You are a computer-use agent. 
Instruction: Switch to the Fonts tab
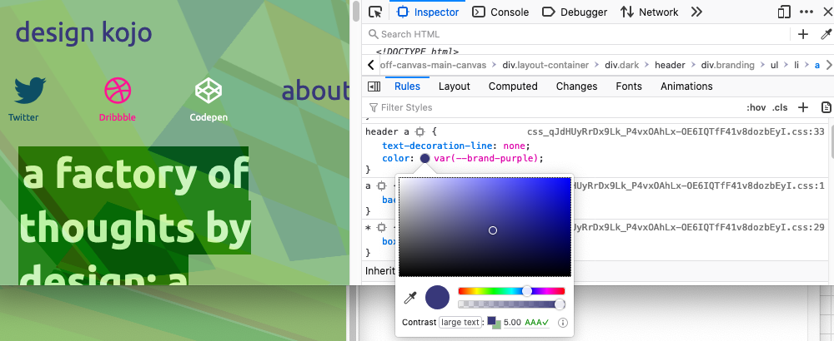629,86
